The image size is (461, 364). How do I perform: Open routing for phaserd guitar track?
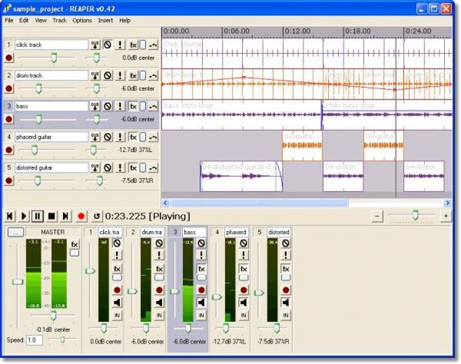coord(95,137)
